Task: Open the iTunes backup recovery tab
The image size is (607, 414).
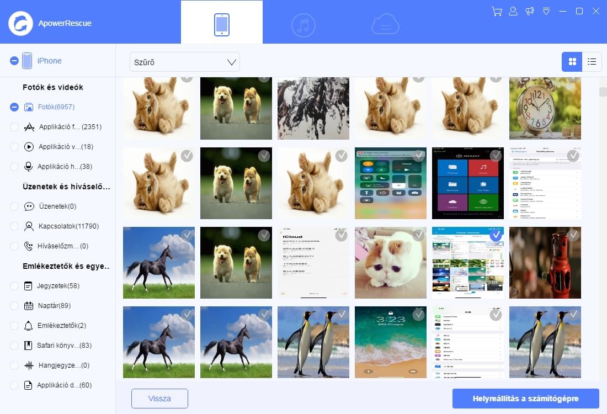Action: click(303, 25)
